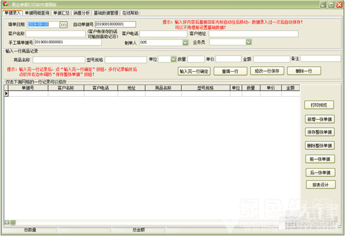Image resolution: width=345 pixels, height=236 pixels.
Task: Click the 客户电话 input field
Action: (163, 34)
